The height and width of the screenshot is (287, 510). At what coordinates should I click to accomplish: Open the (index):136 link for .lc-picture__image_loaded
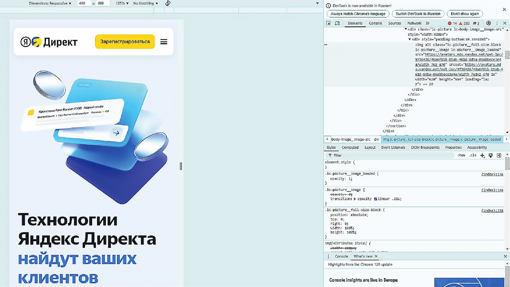(x=492, y=174)
